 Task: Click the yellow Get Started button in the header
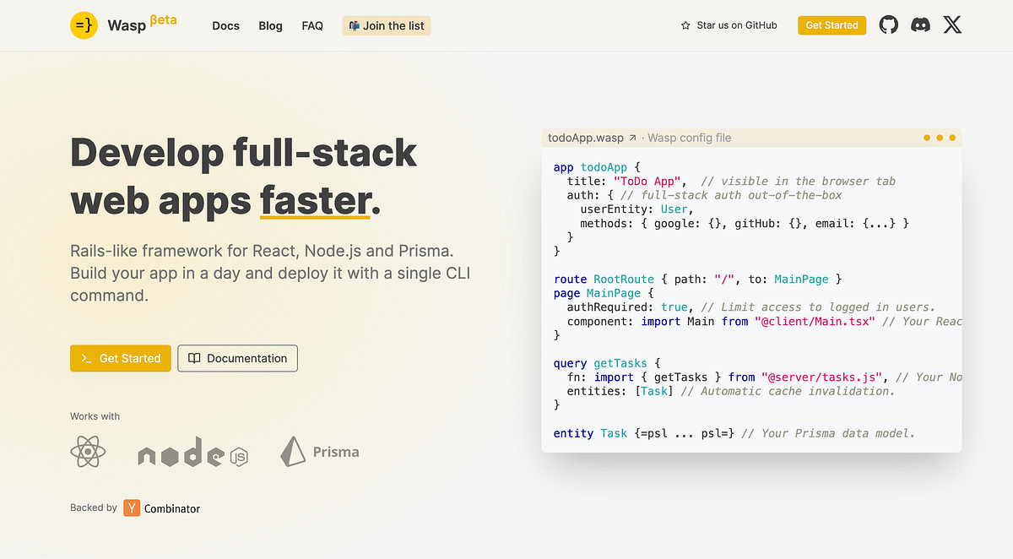[x=832, y=24]
